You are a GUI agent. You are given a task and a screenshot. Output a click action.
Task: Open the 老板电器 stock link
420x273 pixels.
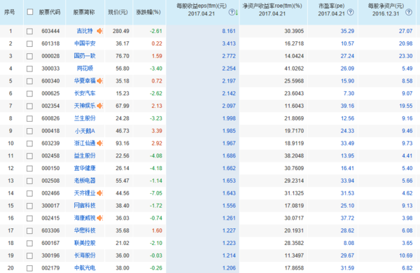(x=85, y=181)
